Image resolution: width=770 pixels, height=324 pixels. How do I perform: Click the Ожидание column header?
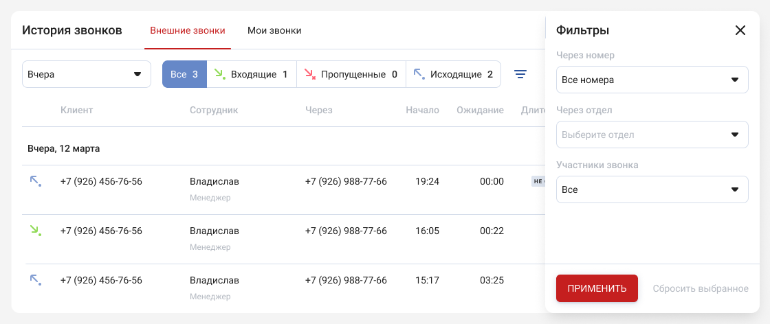tap(480, 110)
